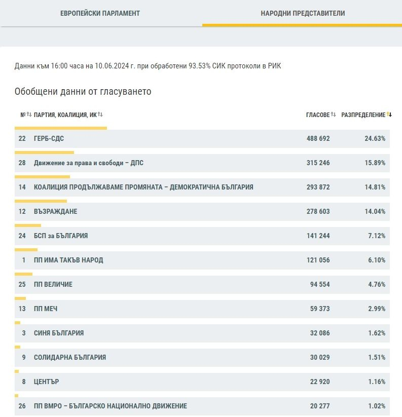
Task: Click sort arrows next to № column
Action: (x=29, y=115)
